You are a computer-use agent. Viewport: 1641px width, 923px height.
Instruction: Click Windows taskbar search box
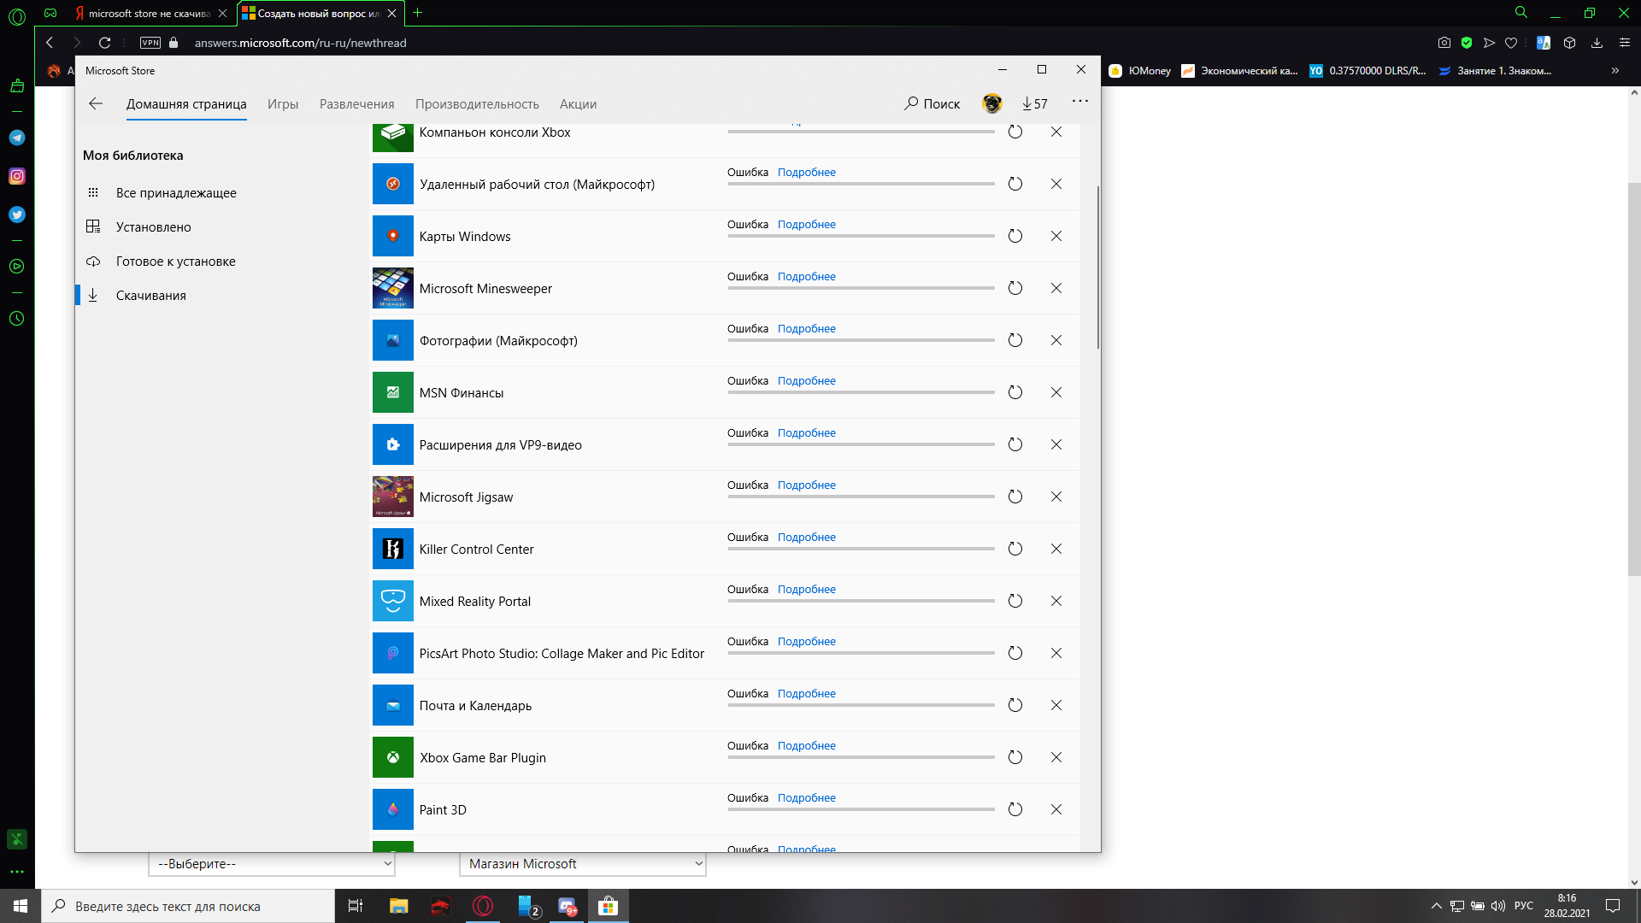[x=188, y=906]
